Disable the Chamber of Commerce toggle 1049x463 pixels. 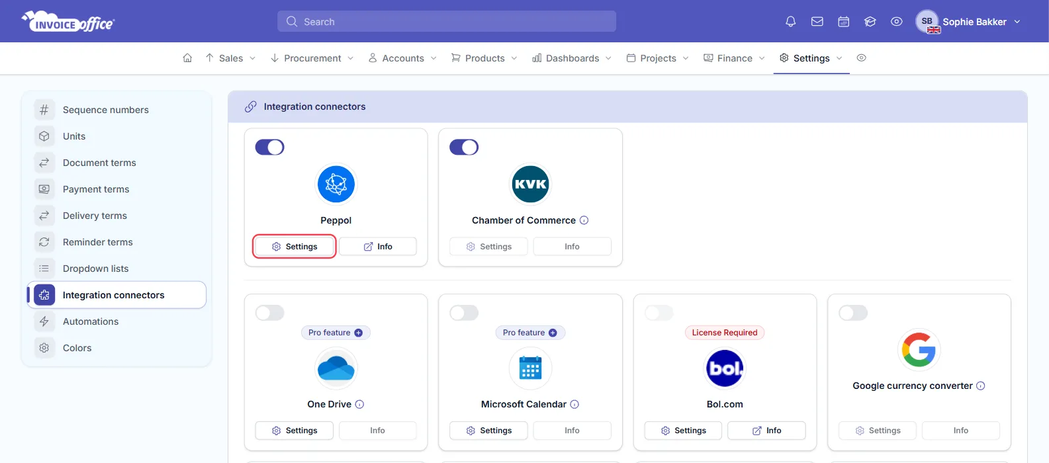tap(464, 147)
